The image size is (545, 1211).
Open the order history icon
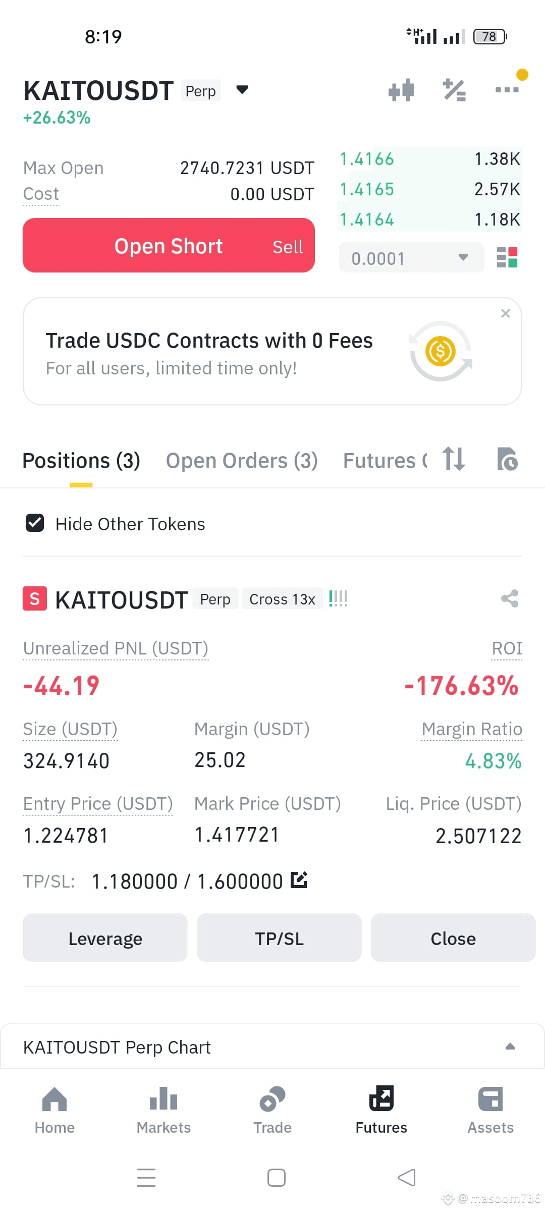pyautogui.click(x=507, y=459)
